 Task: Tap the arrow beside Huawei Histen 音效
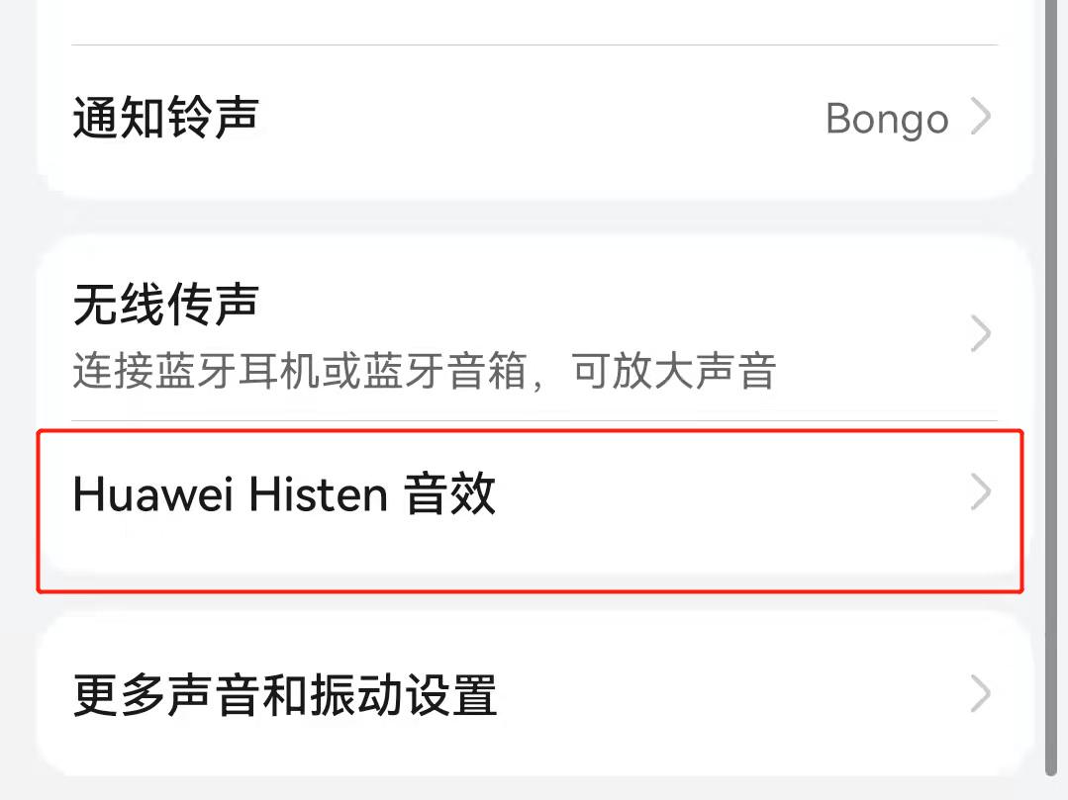point(981,491)
